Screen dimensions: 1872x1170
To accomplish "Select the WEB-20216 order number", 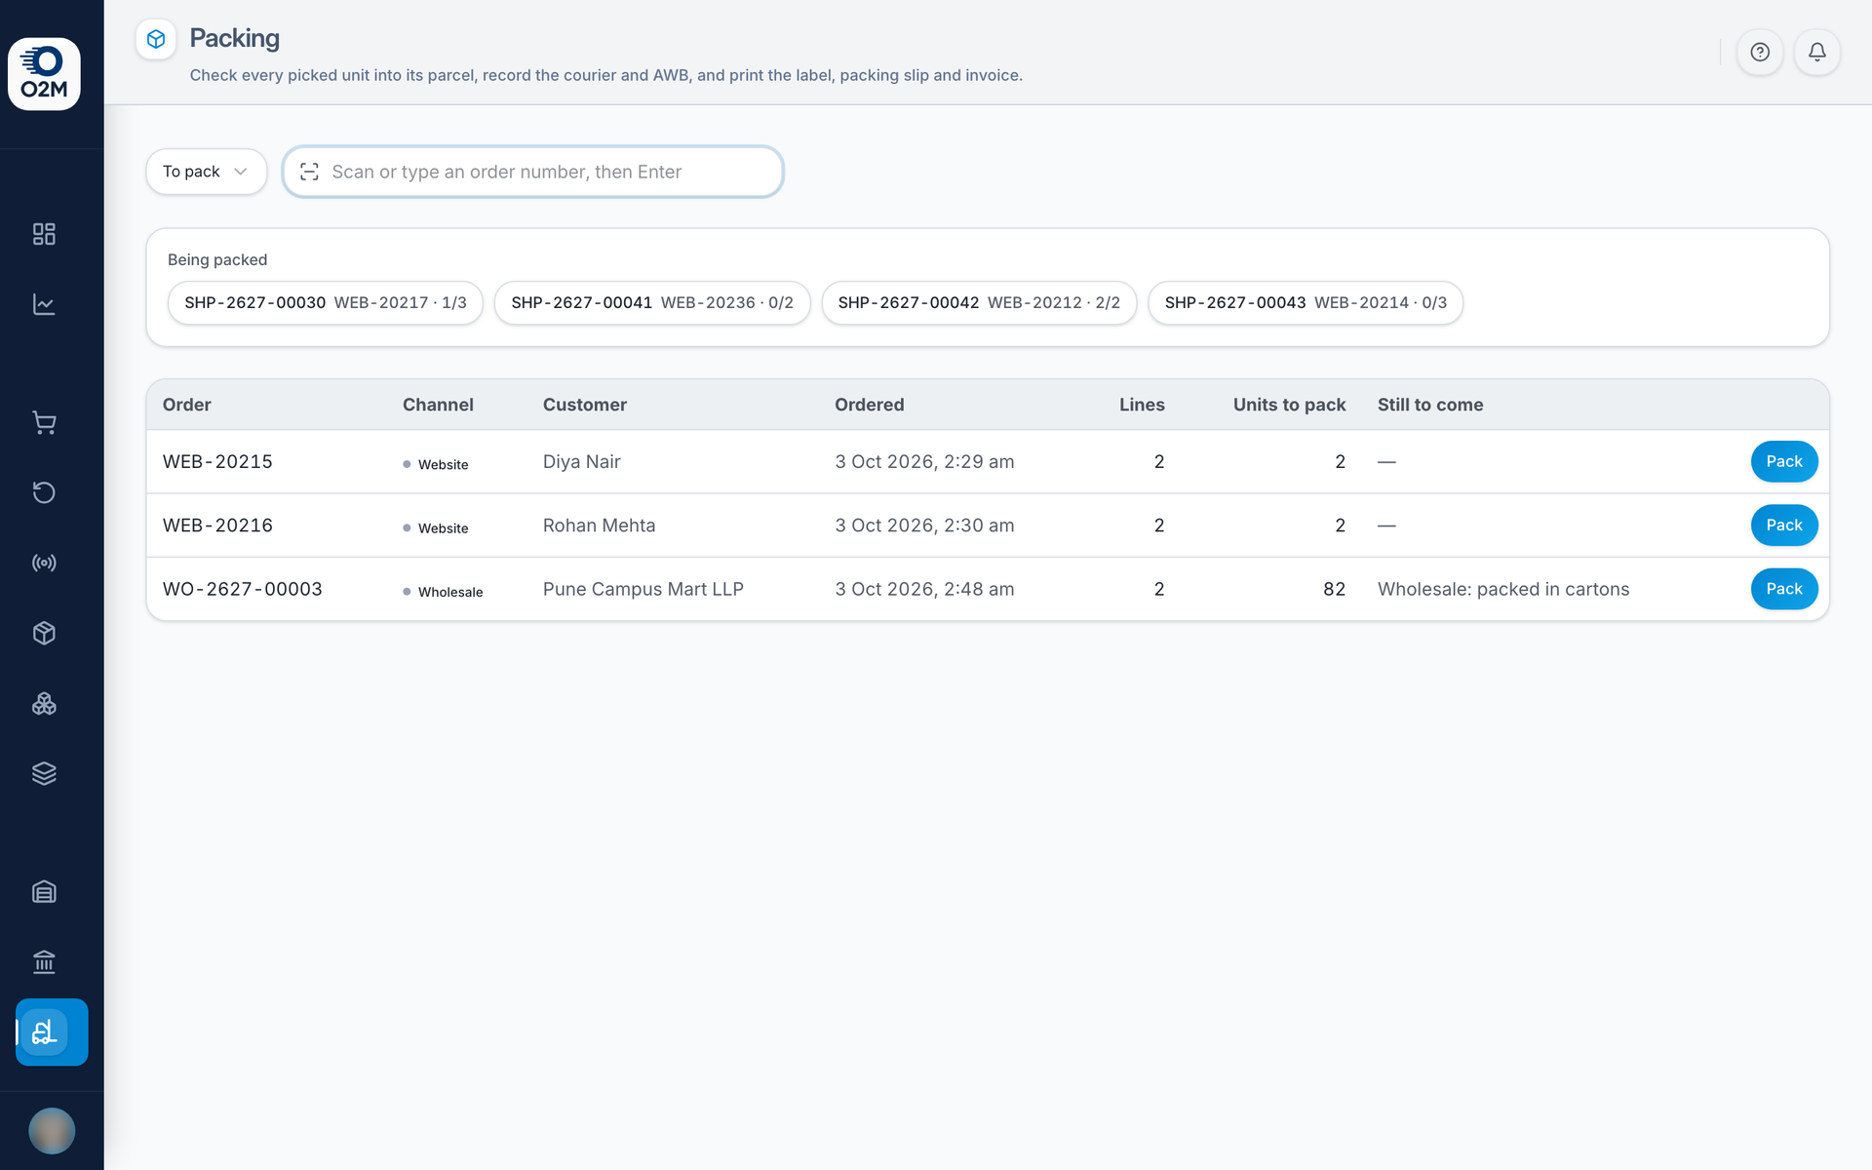I will (x=217, y=526).
